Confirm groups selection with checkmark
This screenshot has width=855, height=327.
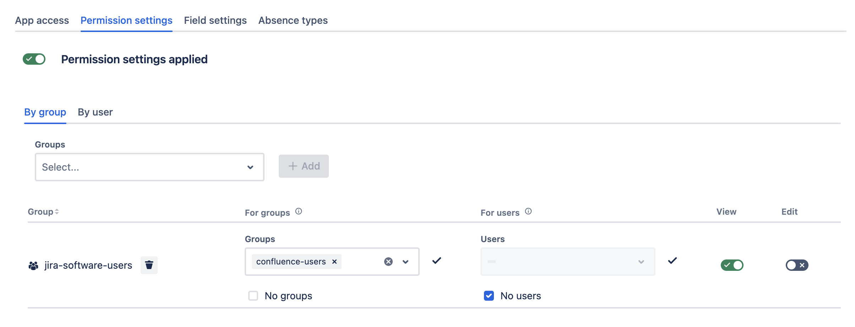pyautogui.click(x=437, y=261)
